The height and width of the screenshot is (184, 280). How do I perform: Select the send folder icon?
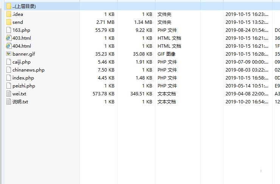[x=9, y=22]
